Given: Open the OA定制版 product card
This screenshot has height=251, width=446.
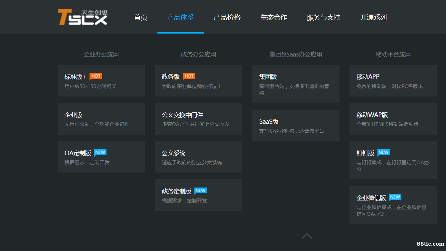Looking at the screenshot, I should 101,157.
